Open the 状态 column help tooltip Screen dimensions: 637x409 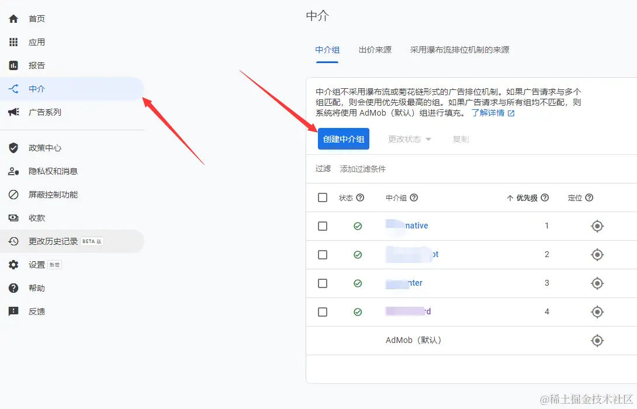[362, 197]
